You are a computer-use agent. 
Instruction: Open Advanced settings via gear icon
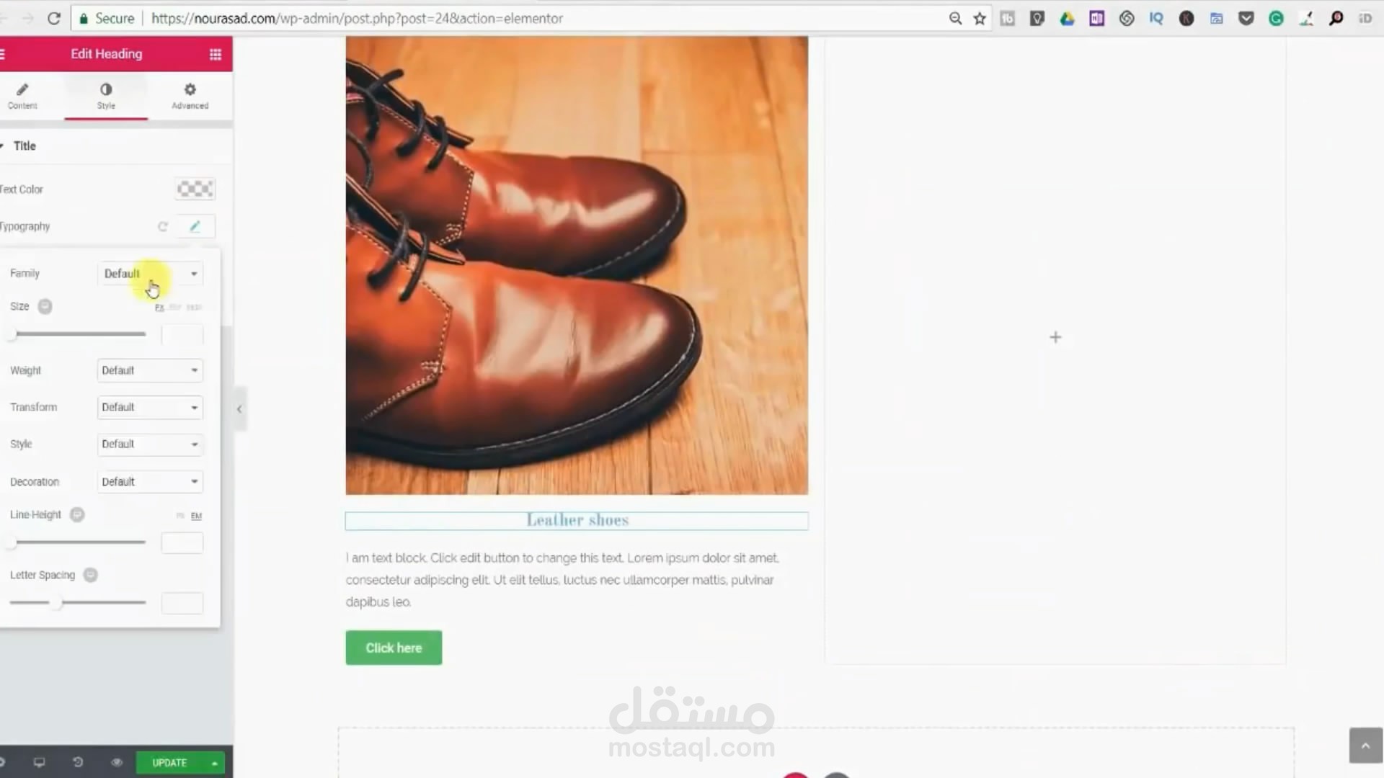pos(190,96)
